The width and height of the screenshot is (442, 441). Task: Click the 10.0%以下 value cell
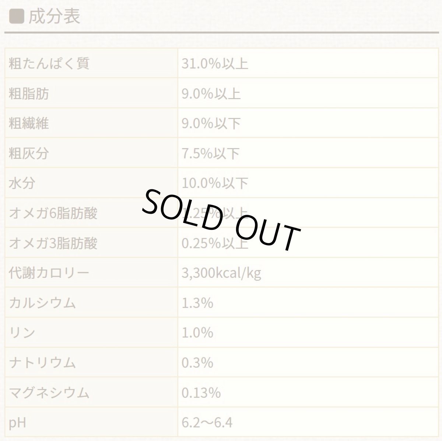[x=215, y=183]
